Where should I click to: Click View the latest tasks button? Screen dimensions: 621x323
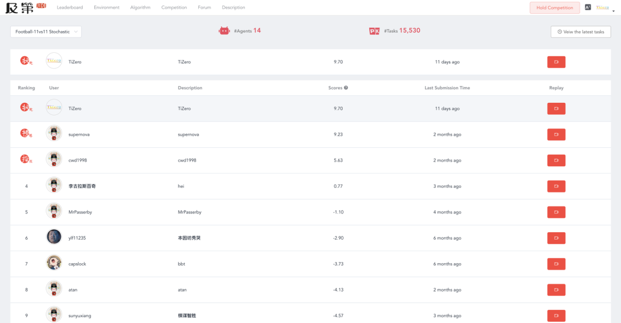click(x=581, y=32)
